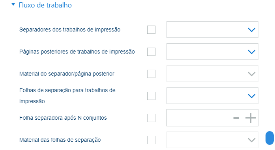Toggle Folhas de separação para trabalhos checkbox
The height and width of the screenshot is (150, 275).
click(x=151, y=96)
